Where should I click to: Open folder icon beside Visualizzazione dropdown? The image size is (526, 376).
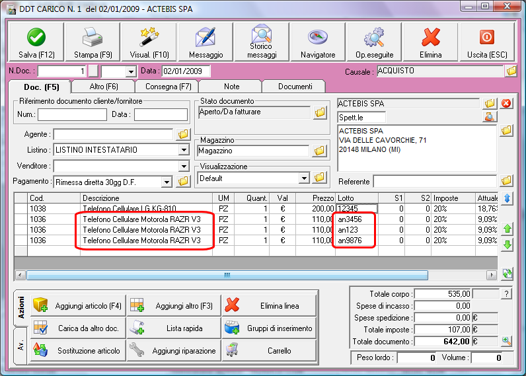click(319, 178)
